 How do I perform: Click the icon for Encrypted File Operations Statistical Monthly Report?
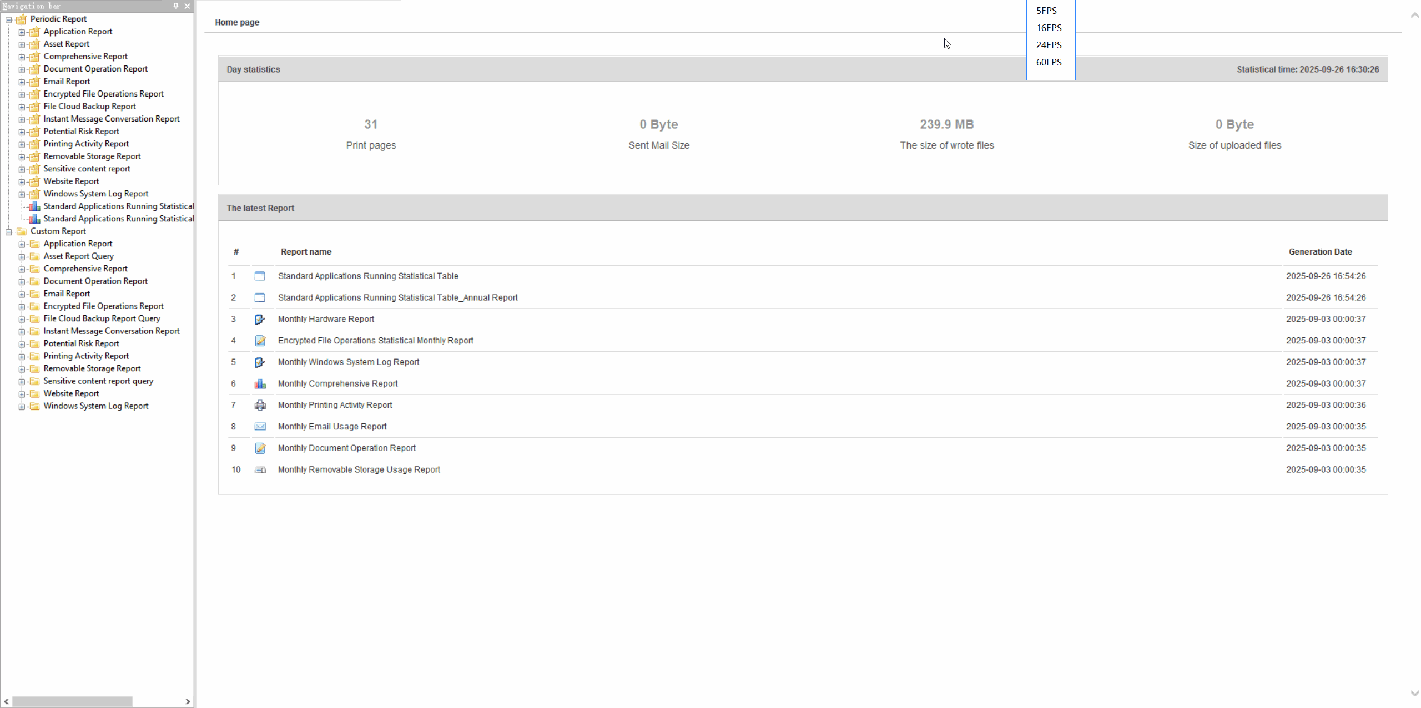tap(260, 341)
